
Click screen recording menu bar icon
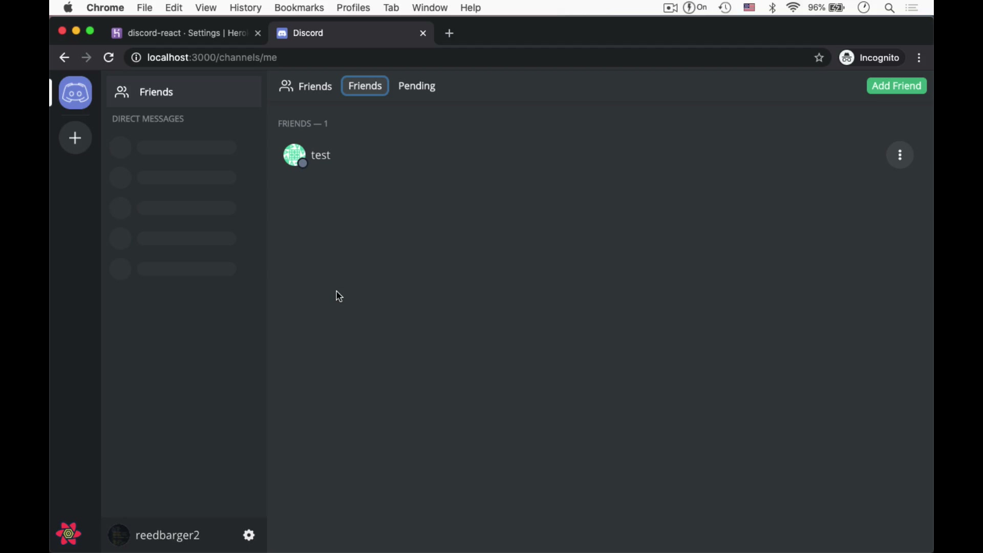point(670,8)
